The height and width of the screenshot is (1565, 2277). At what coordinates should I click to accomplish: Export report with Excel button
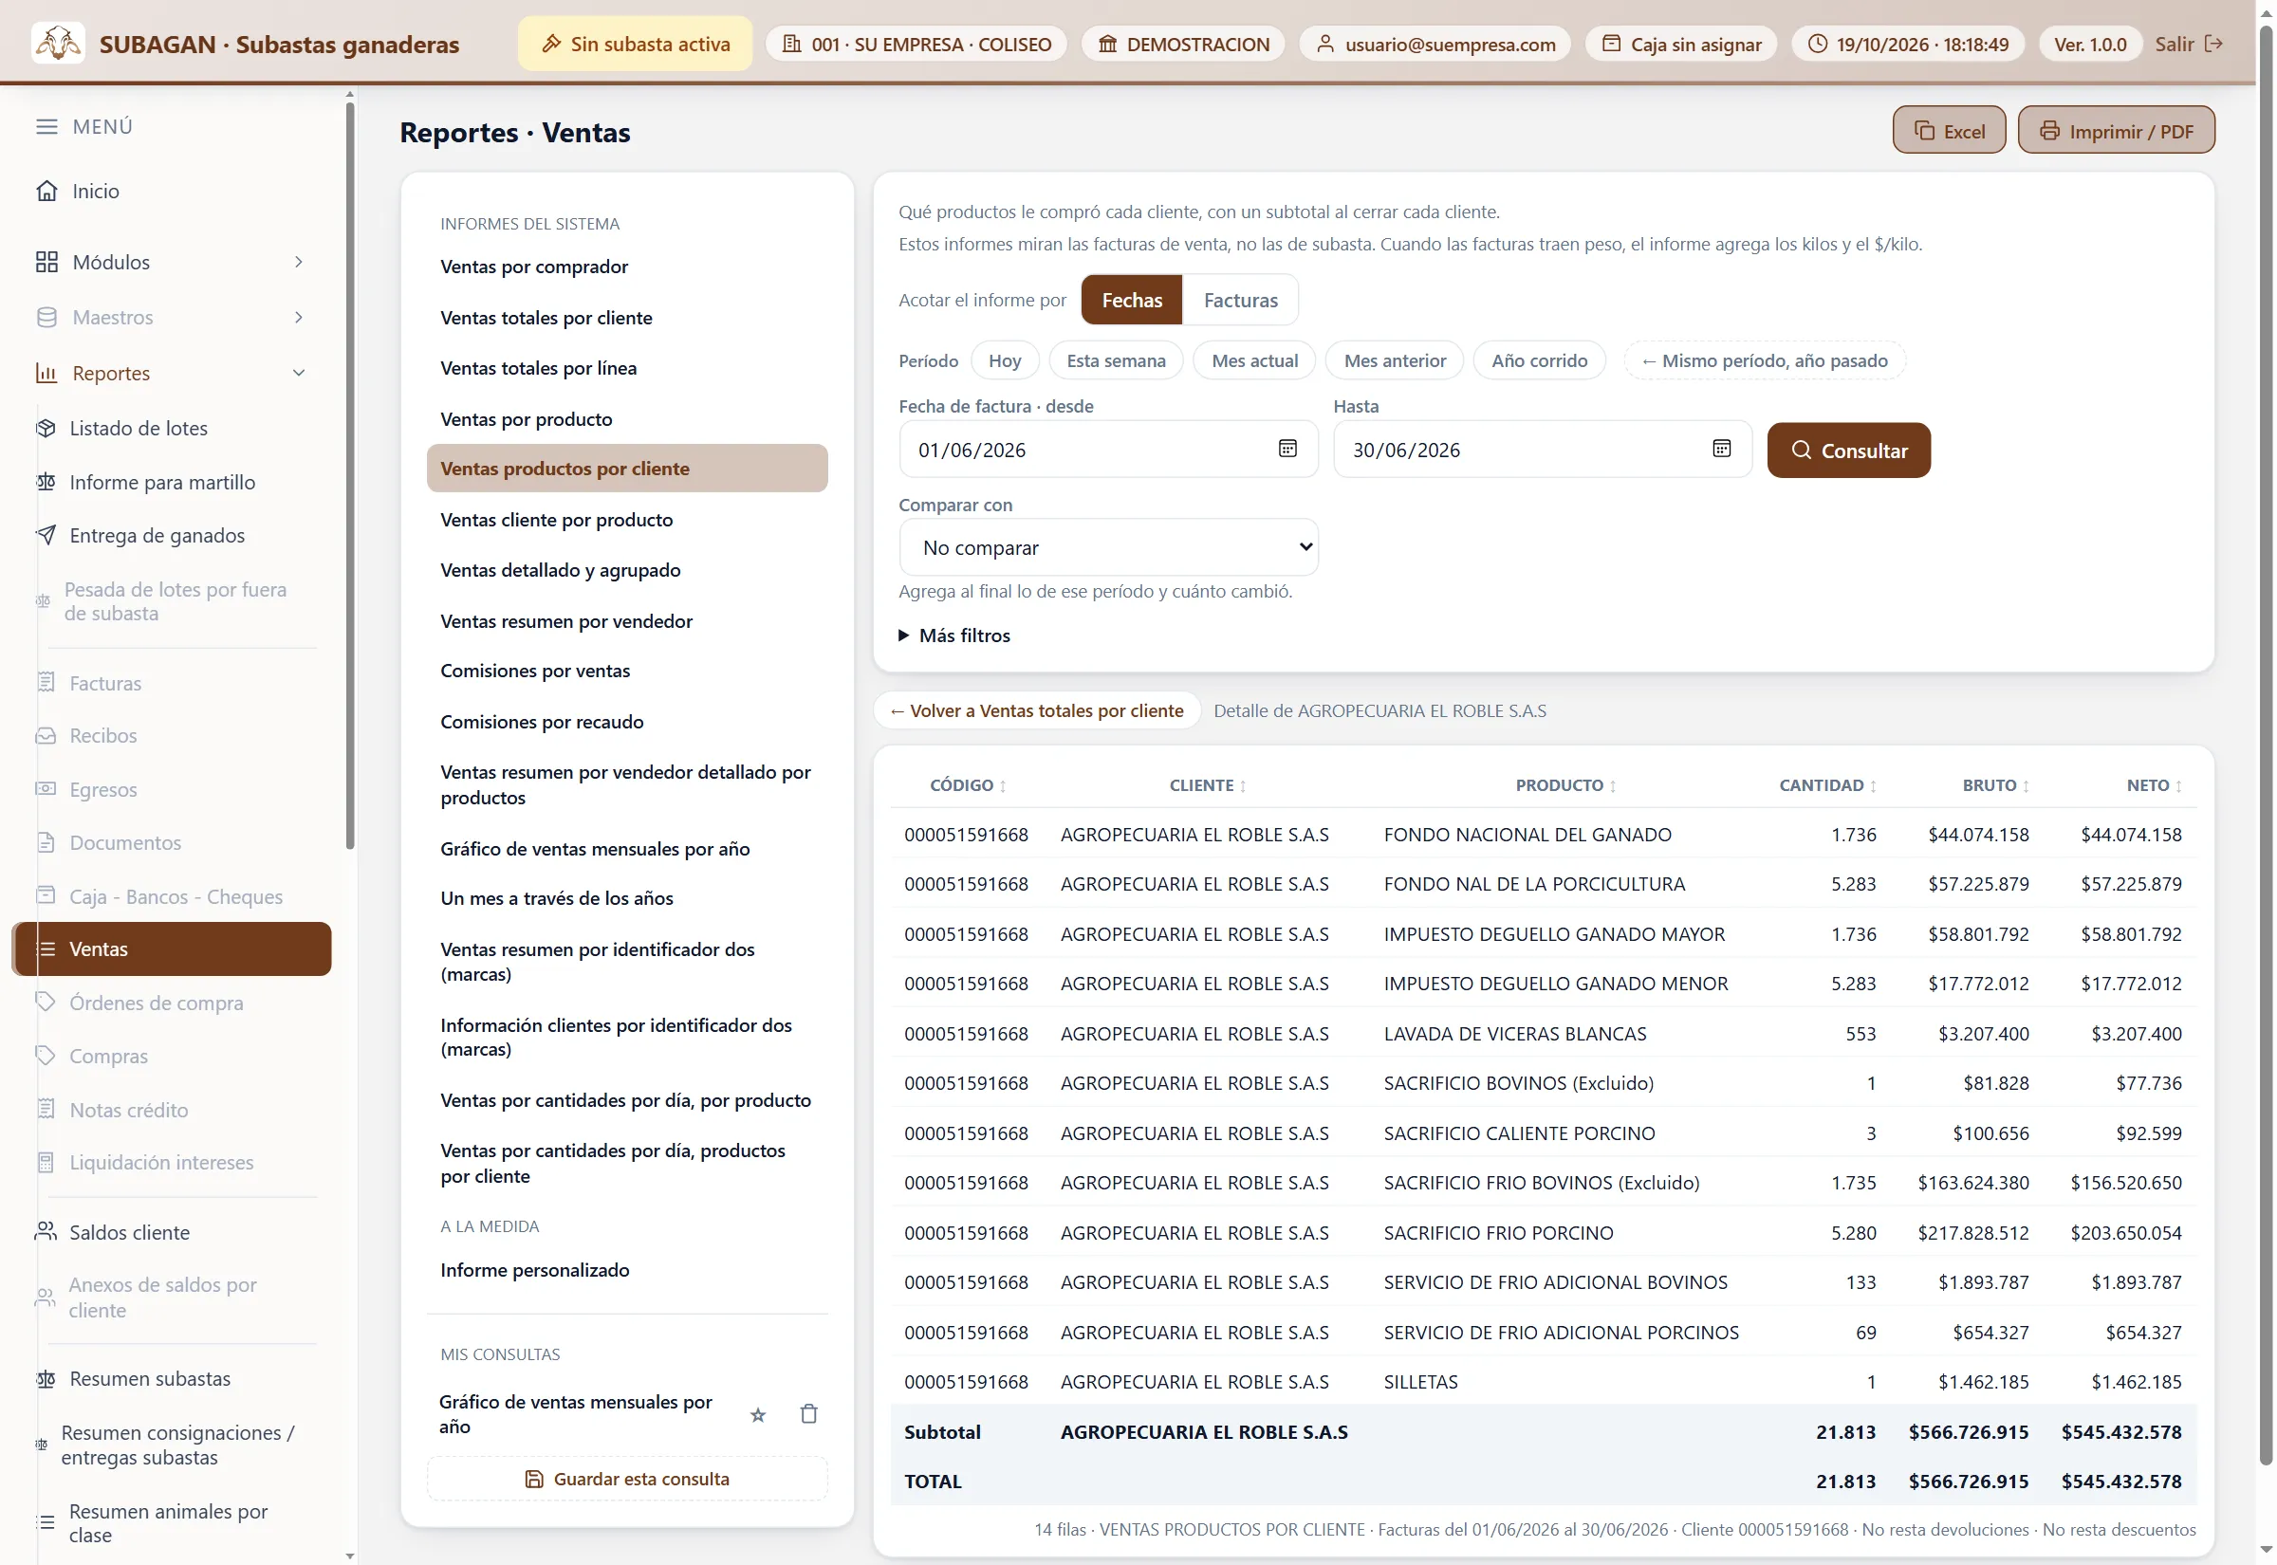point(1949,131)
